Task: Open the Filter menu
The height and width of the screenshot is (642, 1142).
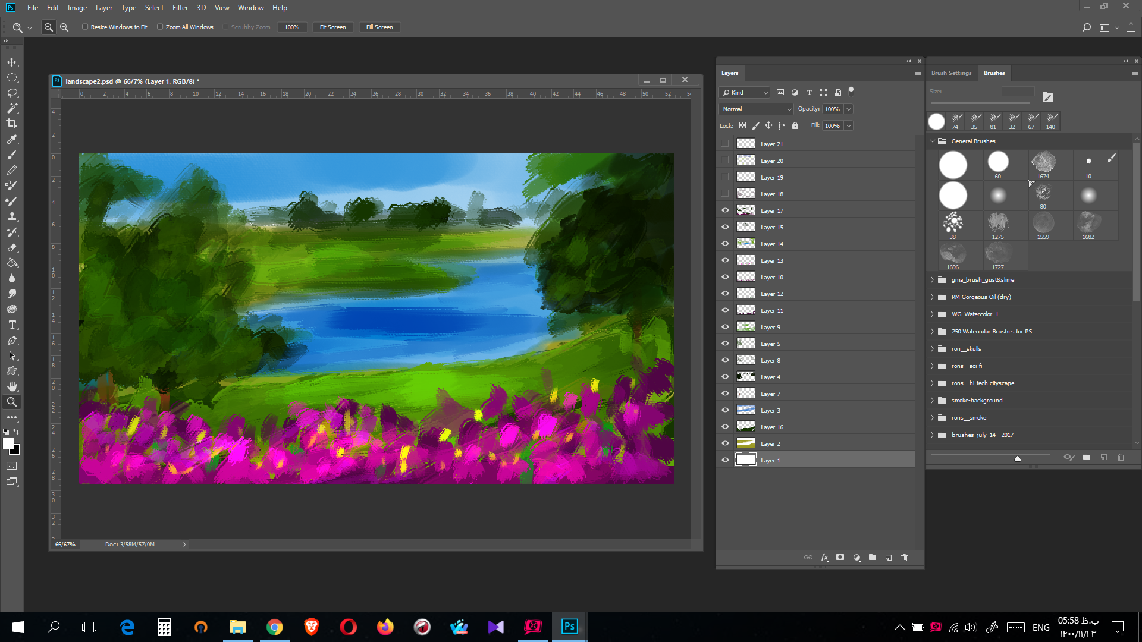Action: [180, 8]
